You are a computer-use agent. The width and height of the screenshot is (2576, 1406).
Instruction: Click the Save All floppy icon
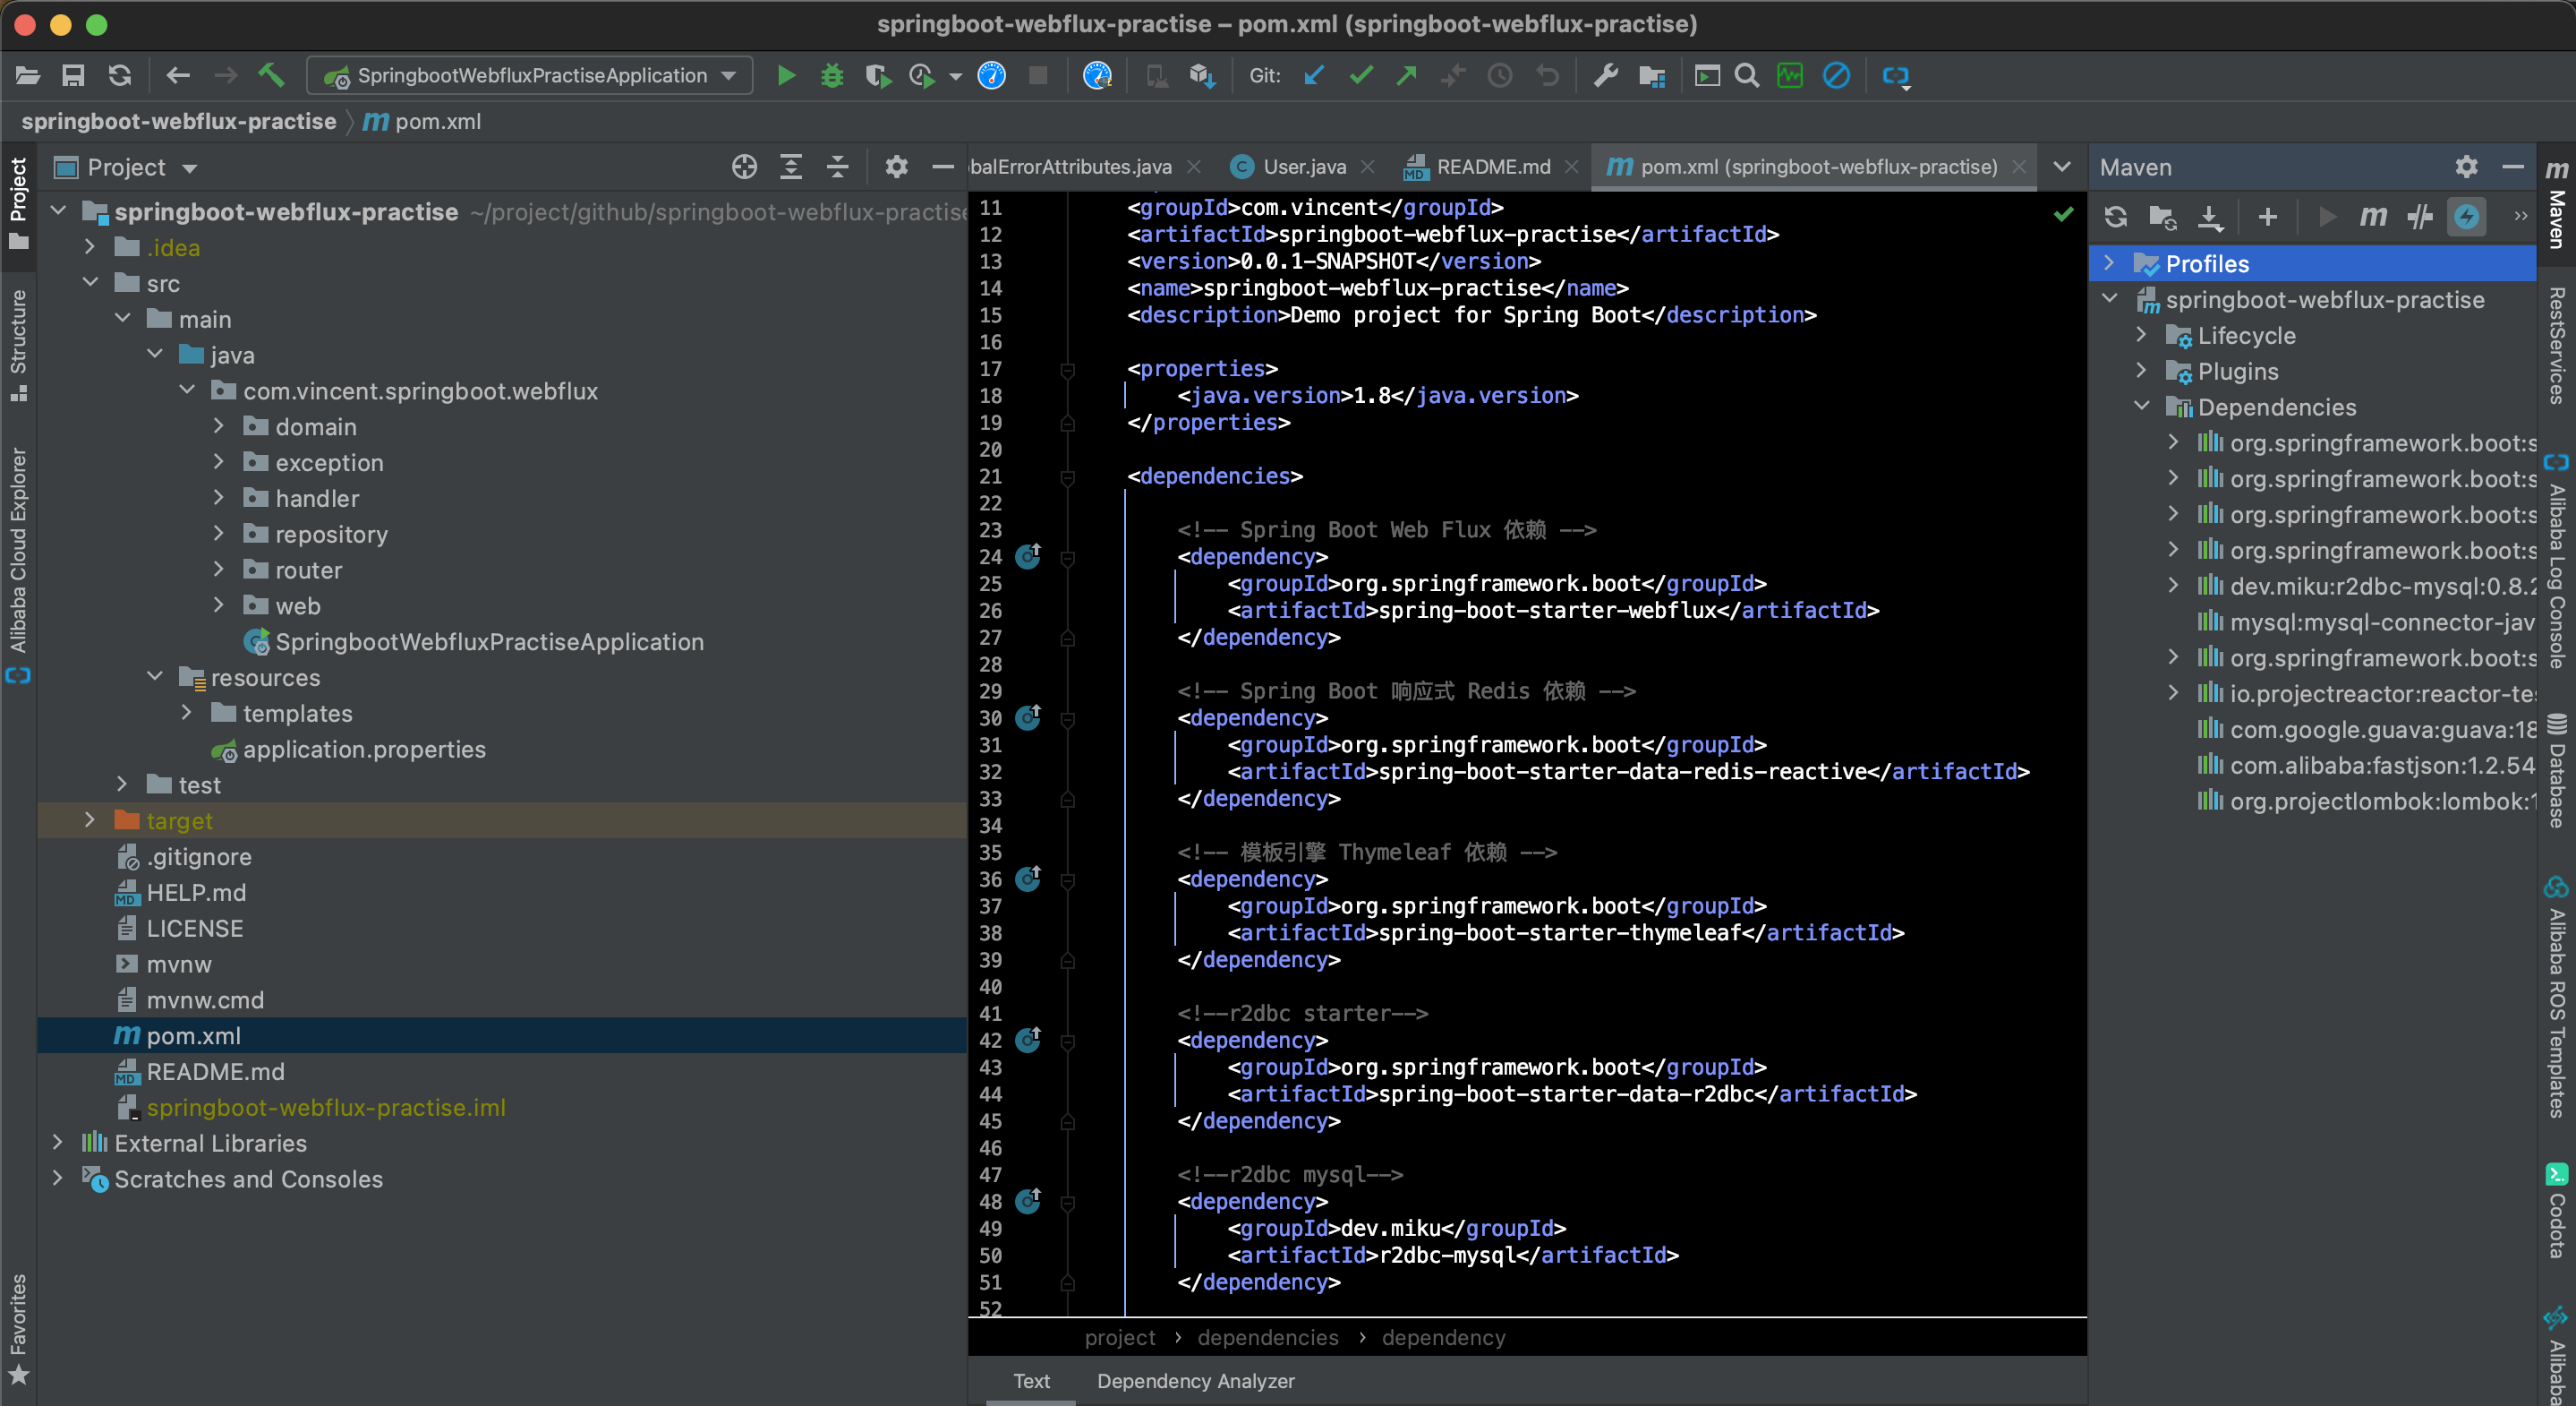tap(73, 76)
